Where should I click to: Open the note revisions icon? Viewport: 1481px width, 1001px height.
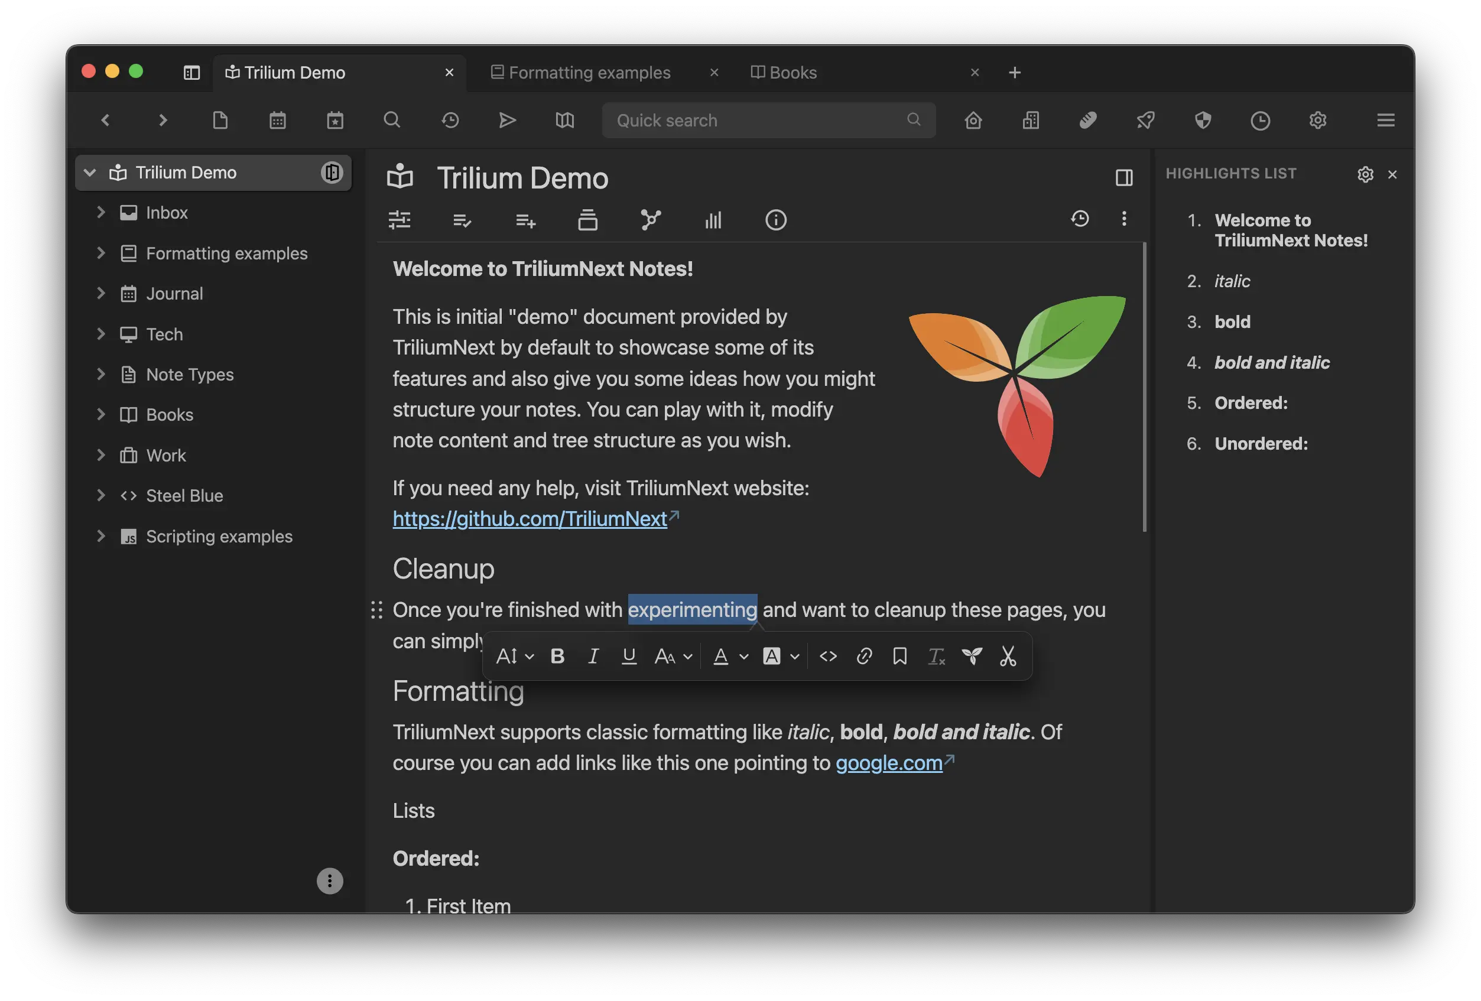click(1080, 219)
